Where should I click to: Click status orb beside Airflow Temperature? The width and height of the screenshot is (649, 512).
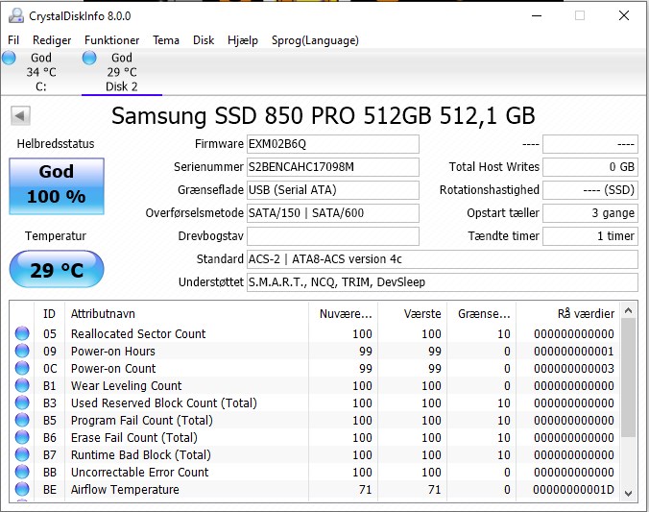[22, 489]
